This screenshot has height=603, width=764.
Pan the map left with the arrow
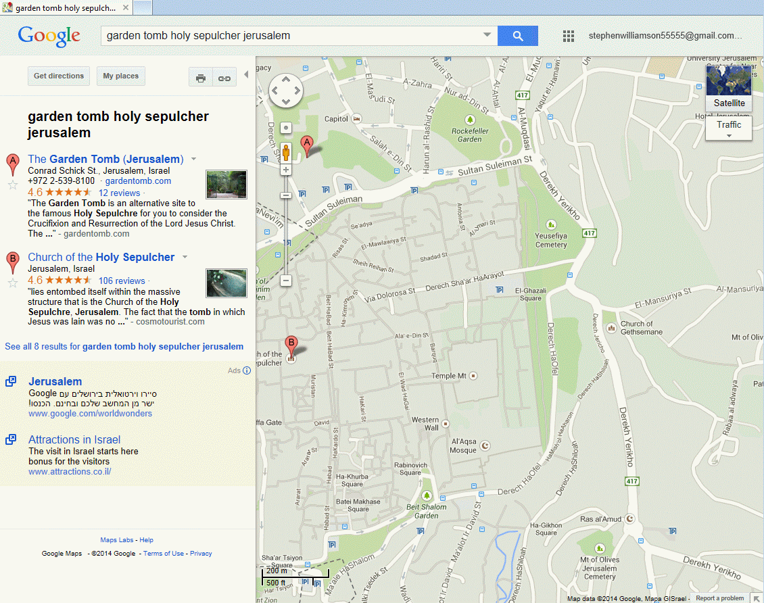[274, 91]
